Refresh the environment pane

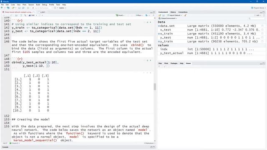(264, 15)
